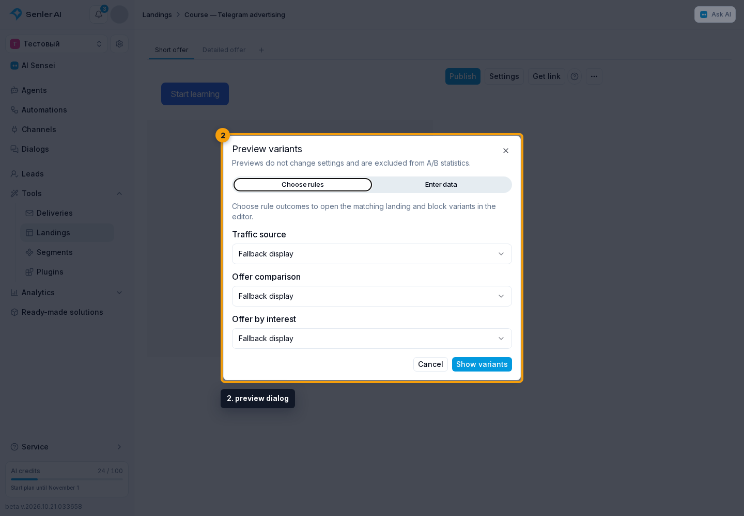The width and height of the screenshot is (744, 516).
Task: Expand the Service menu
Action: click(x=67, y=447)
